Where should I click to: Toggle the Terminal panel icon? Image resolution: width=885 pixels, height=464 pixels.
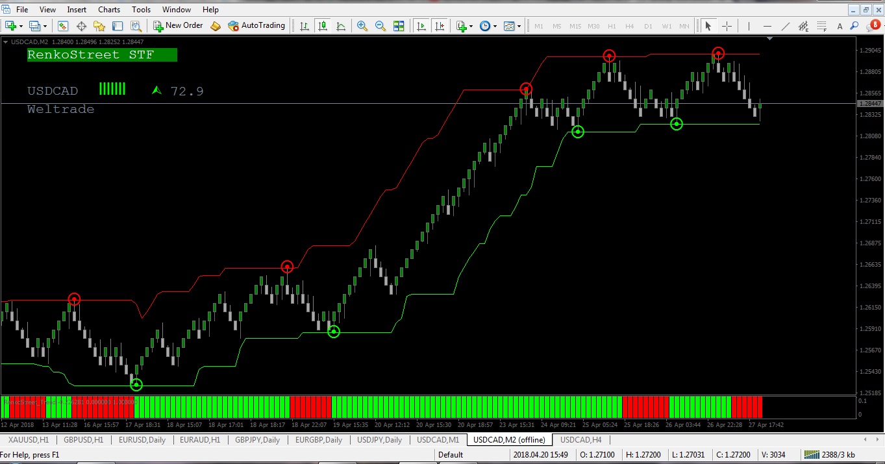[118, 26]
